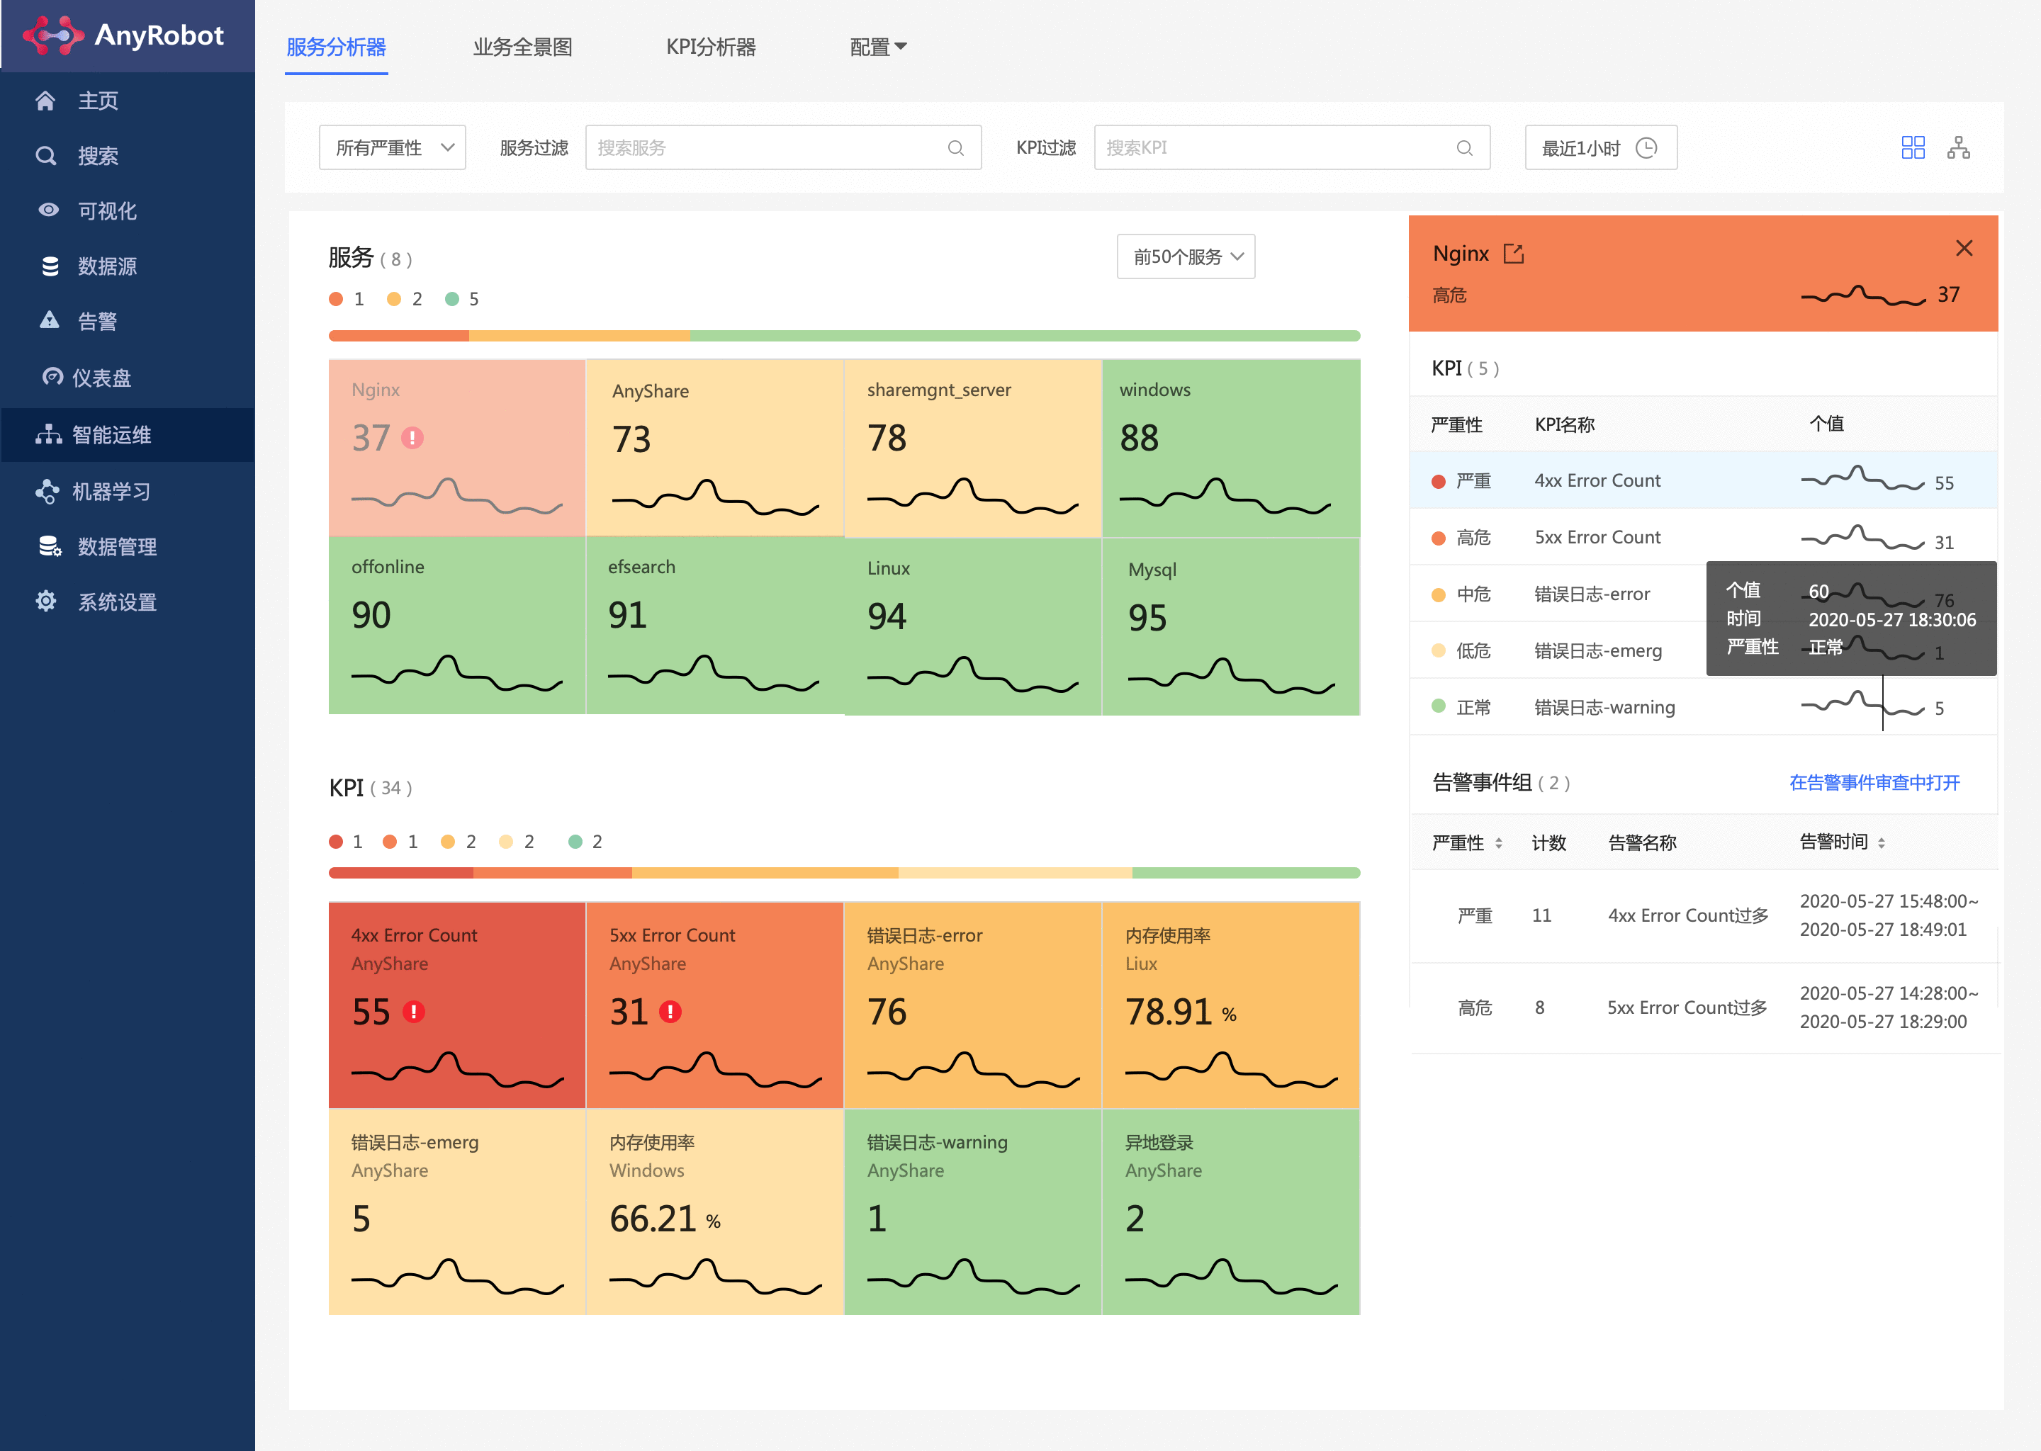Select the 业务全景图 tab
The image size is (2041, 1451).
tap(523, 47)
